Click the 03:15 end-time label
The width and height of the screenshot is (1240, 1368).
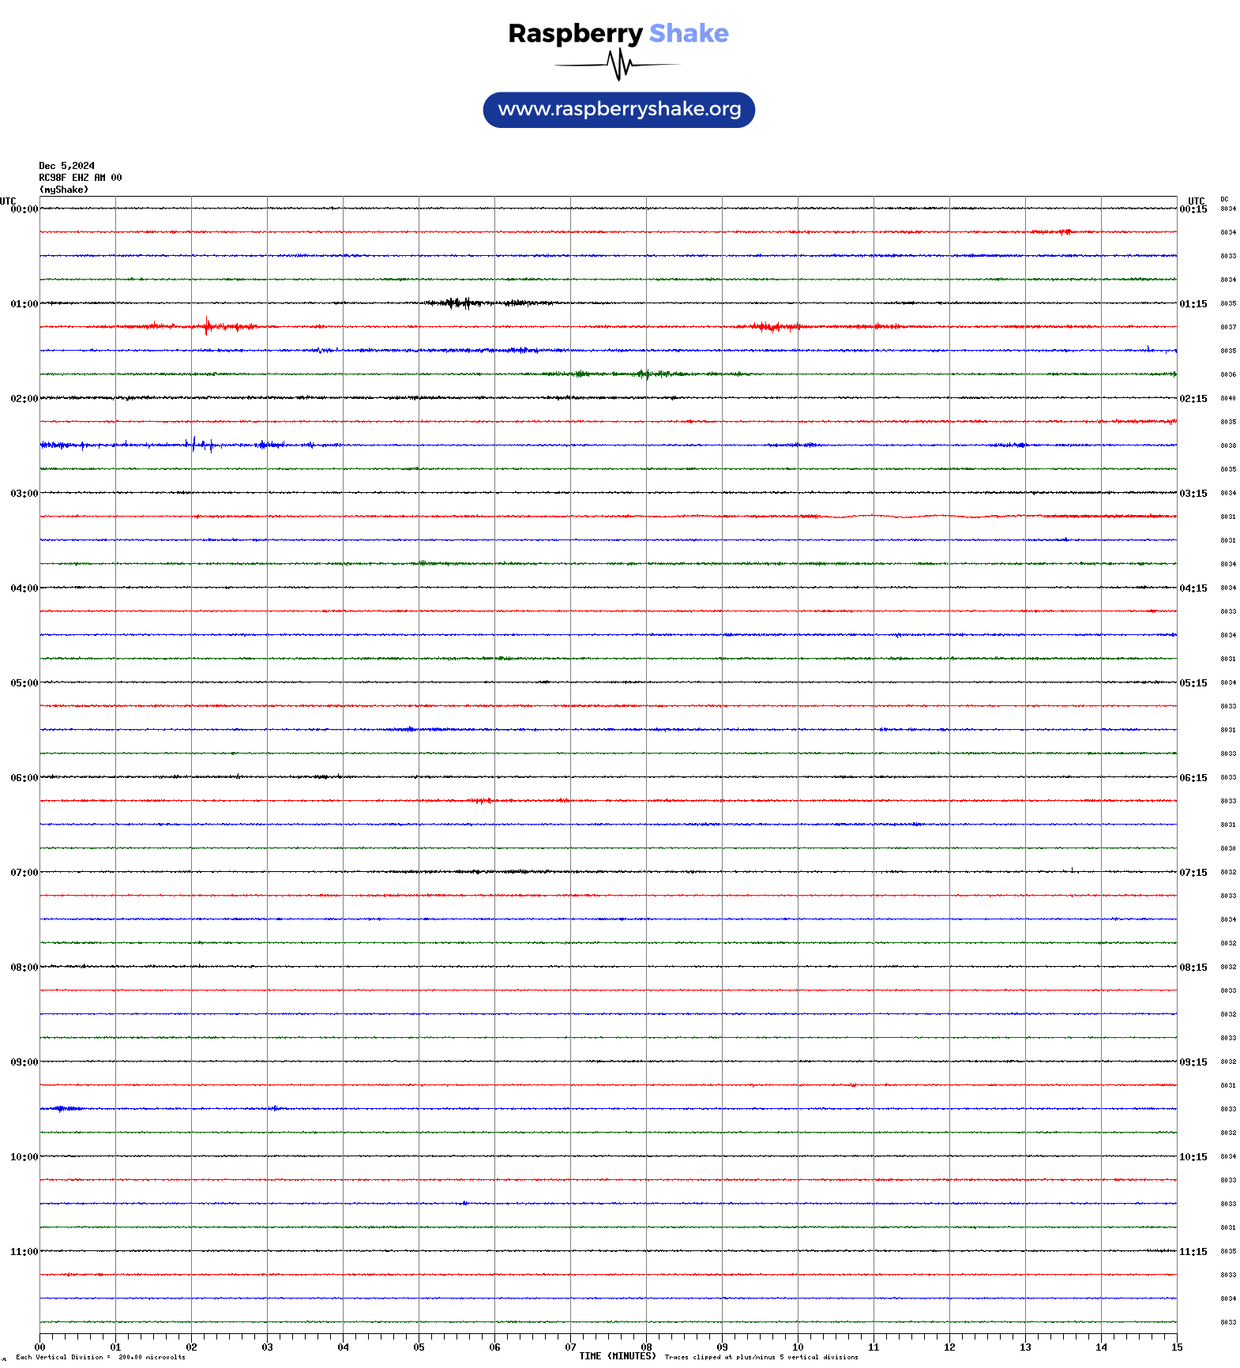1193,494
